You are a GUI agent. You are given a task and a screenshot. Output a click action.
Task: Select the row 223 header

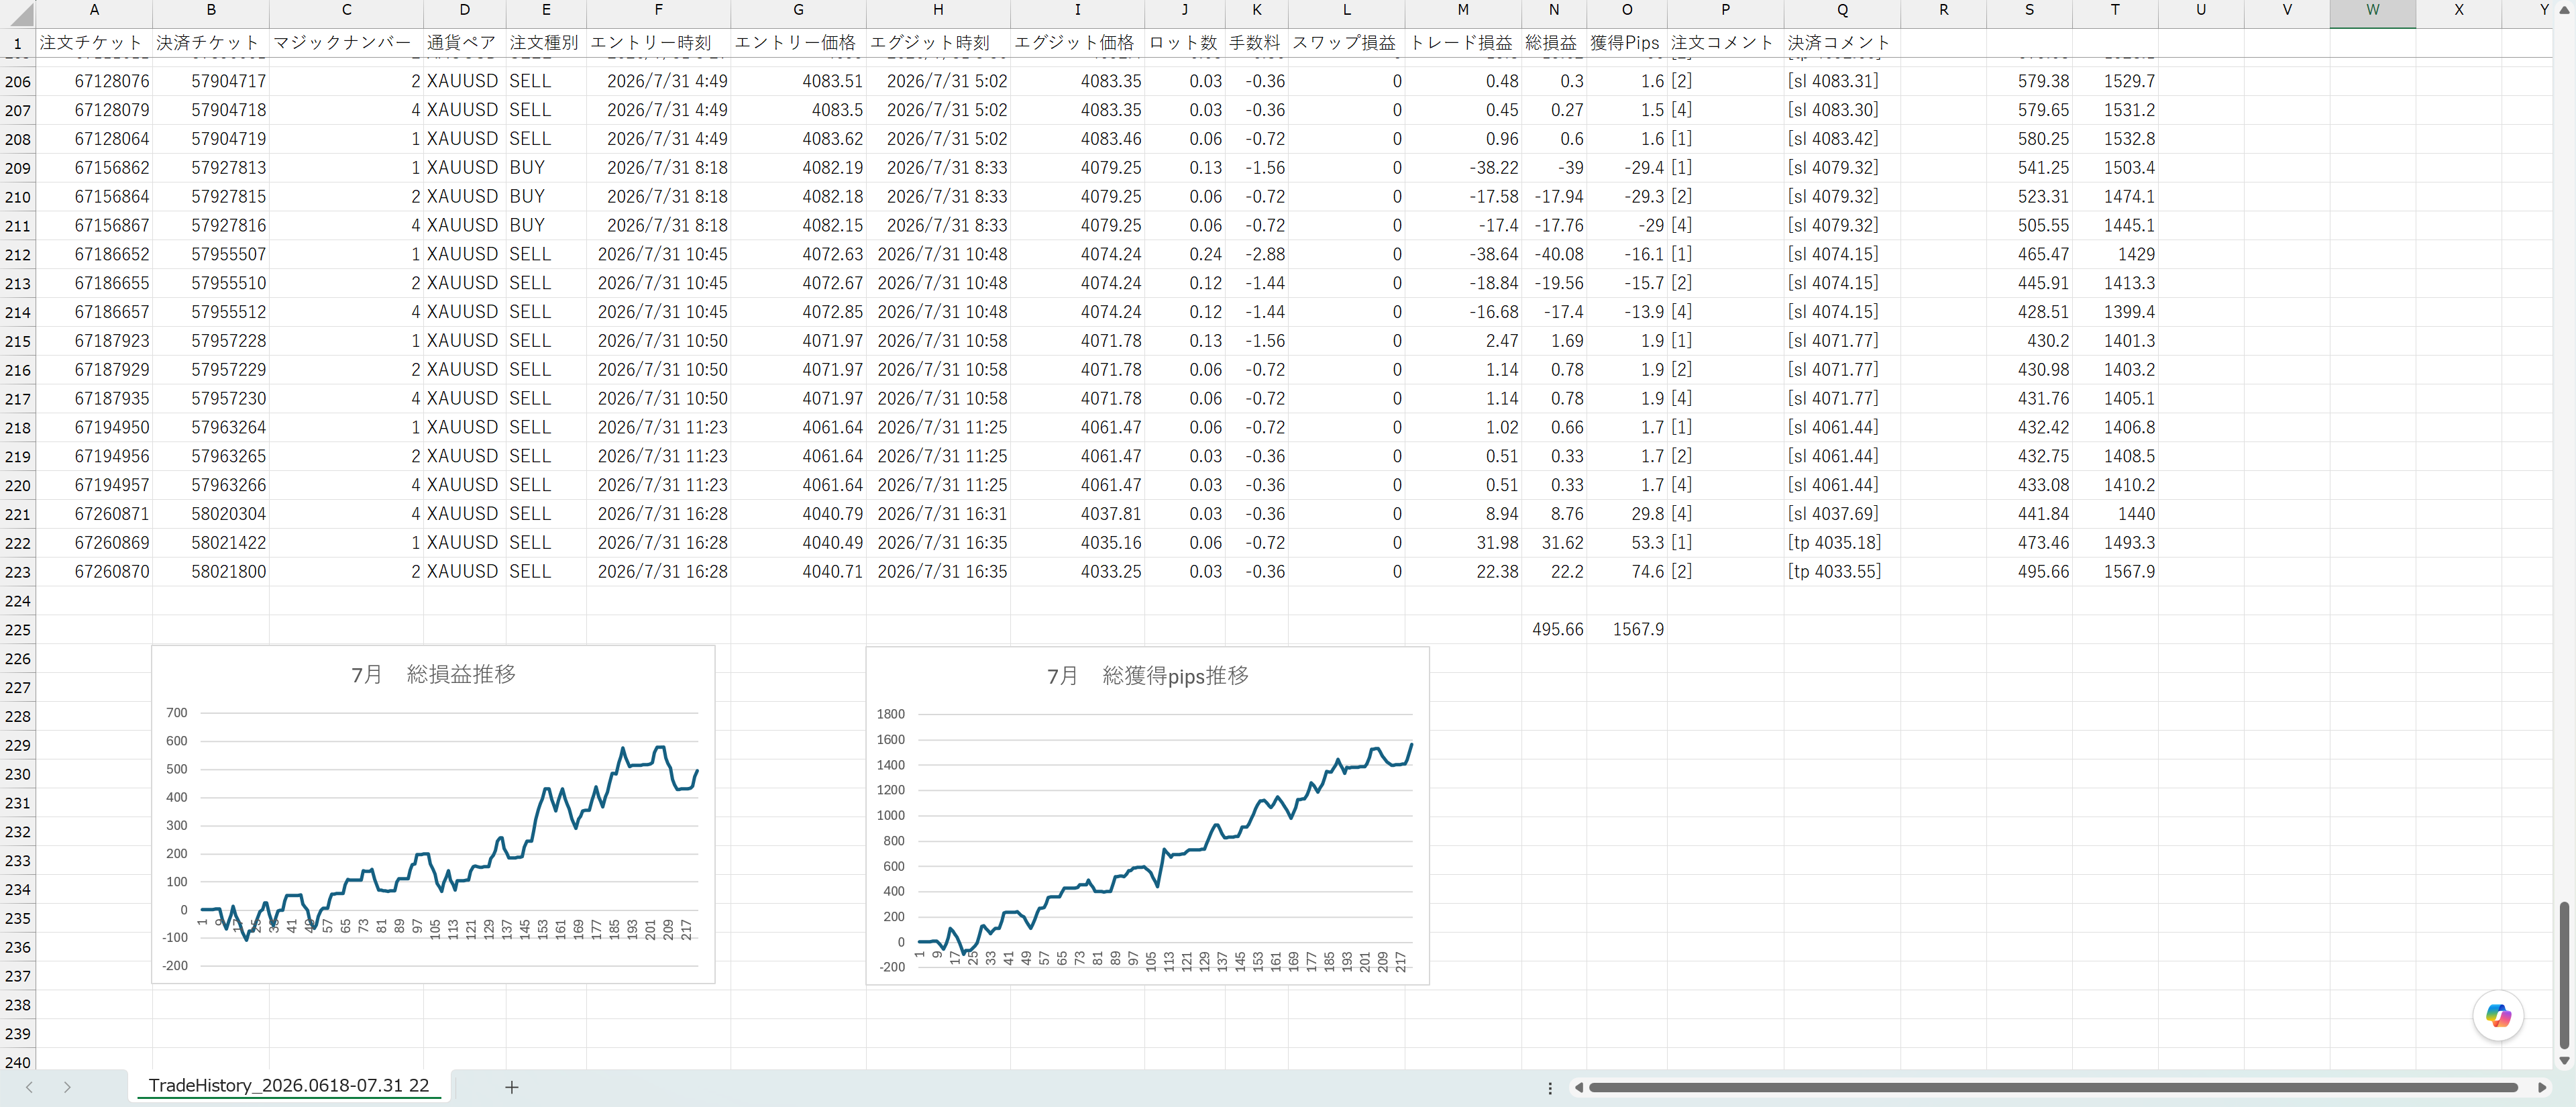click(x=18, y=572)
